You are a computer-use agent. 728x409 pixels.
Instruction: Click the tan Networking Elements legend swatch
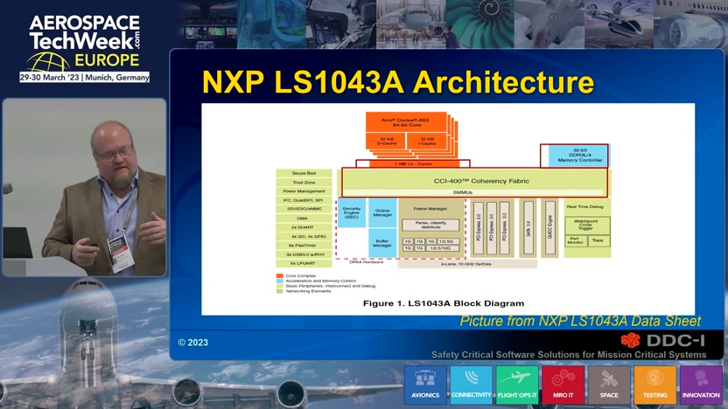click(279, 291)
